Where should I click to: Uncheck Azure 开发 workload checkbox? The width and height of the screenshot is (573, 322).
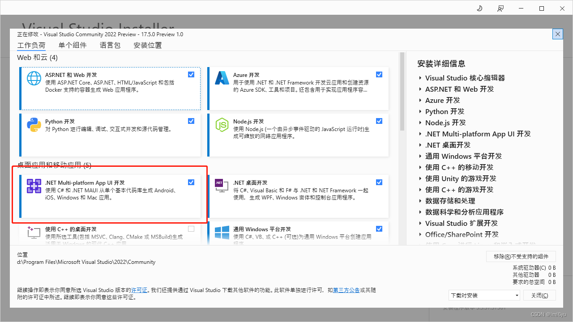point(379,74)
